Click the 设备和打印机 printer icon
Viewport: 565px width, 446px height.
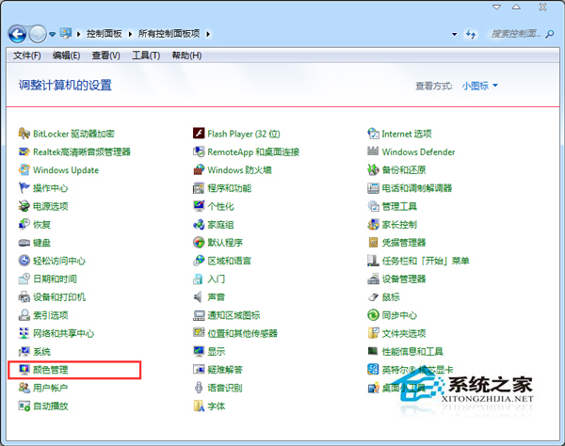[24, 297]
